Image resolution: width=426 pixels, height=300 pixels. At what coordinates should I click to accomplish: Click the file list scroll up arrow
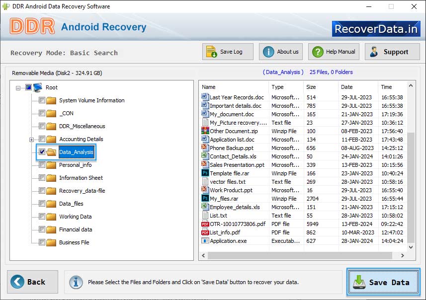pyautogui.click(x=411, y=86)
